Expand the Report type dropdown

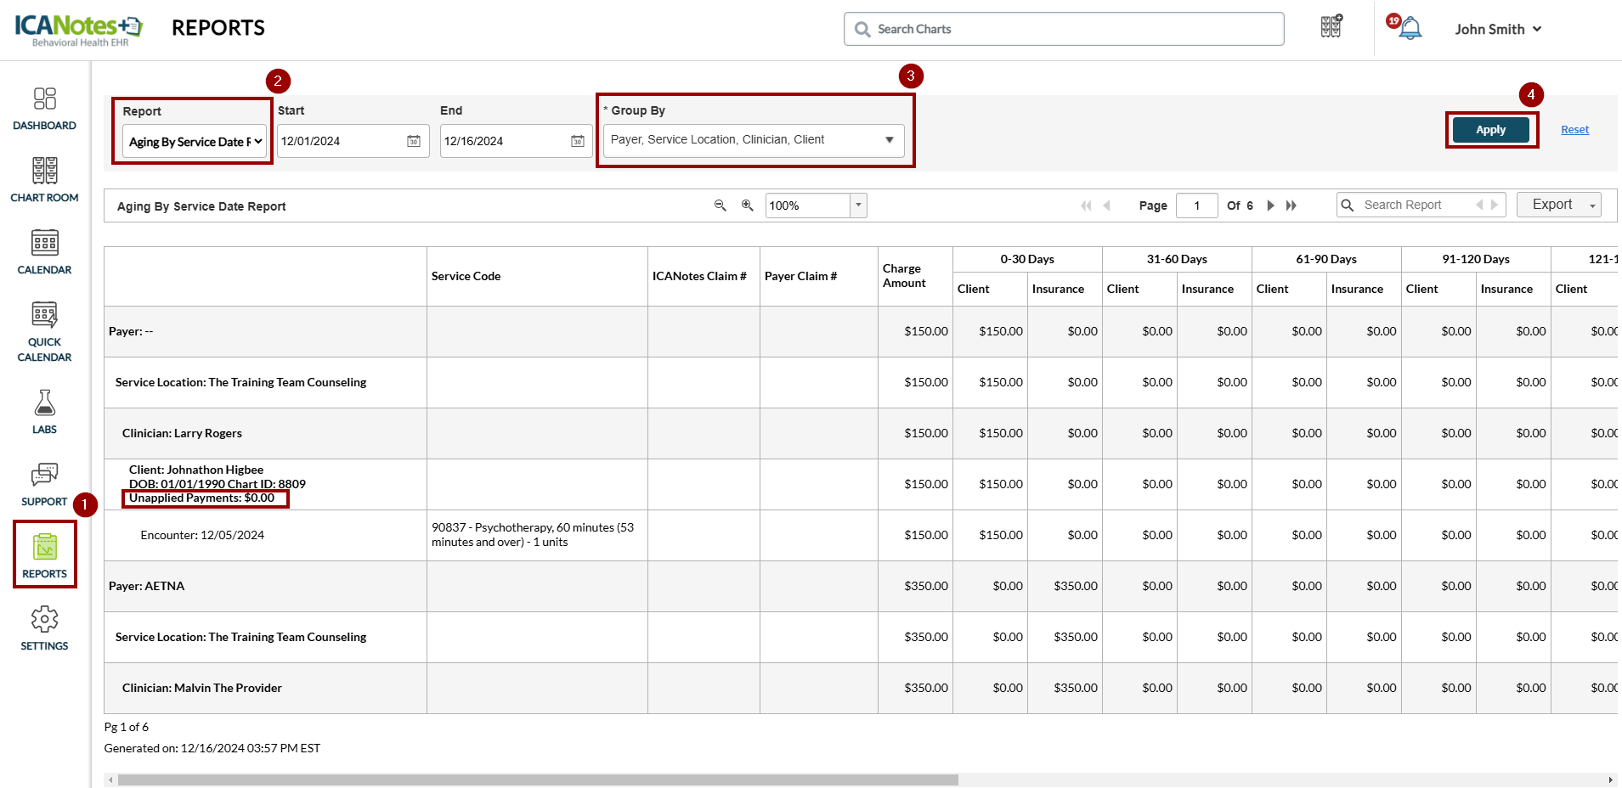pyautogui.click(x=195, y=142)
